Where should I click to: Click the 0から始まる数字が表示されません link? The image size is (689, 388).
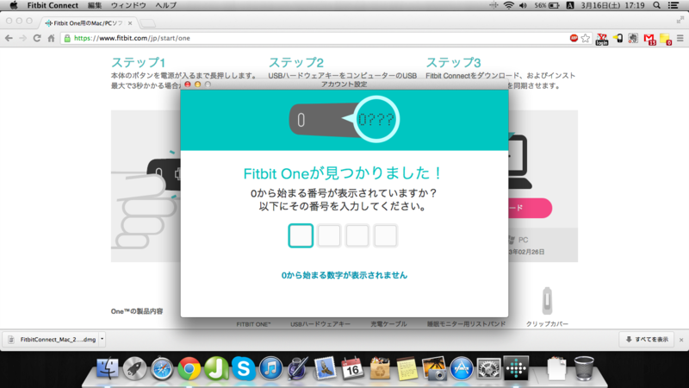pos(344,275)
